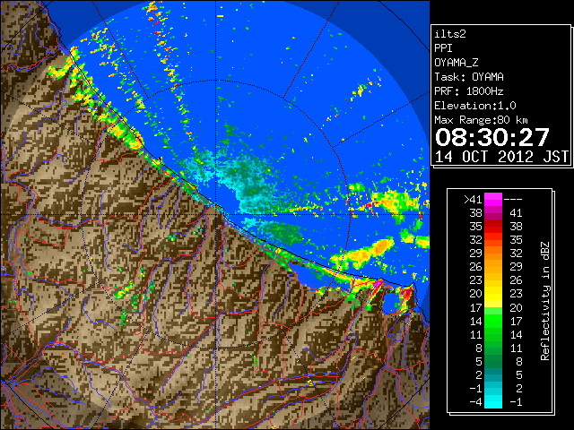Select the 'Task: OYAMA' line
Image resolution: width=574 pixels, height=430 pixels.
469,77
